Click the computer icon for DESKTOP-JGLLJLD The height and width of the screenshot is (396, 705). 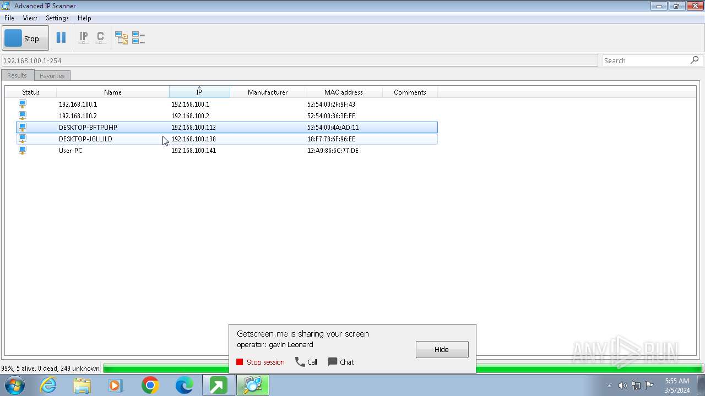point(23,139)
